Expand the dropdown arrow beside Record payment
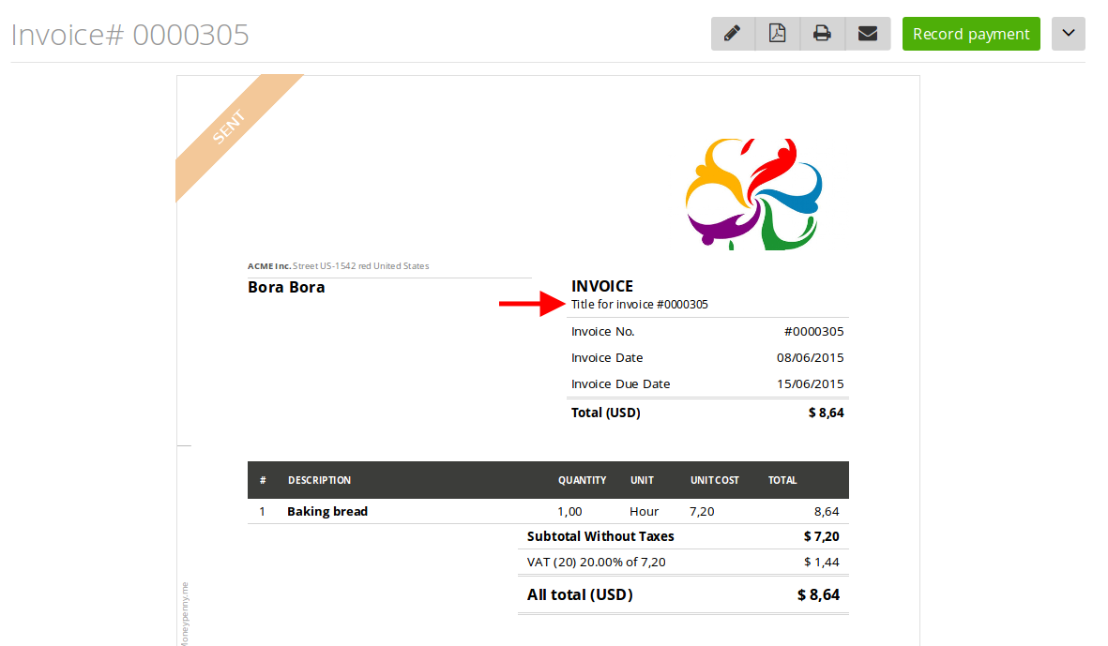 point(1069,34)
